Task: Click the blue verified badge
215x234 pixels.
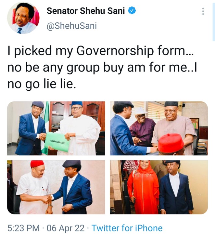Action: [132, 11]
